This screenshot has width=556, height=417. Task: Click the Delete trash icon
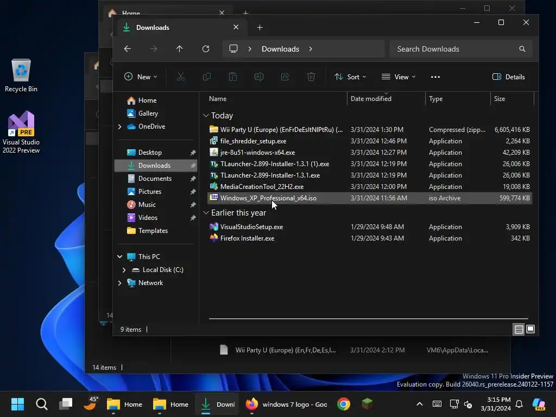point(311,77)
